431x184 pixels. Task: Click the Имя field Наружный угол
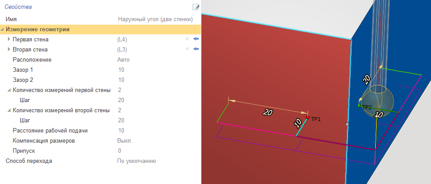(156, 19)
